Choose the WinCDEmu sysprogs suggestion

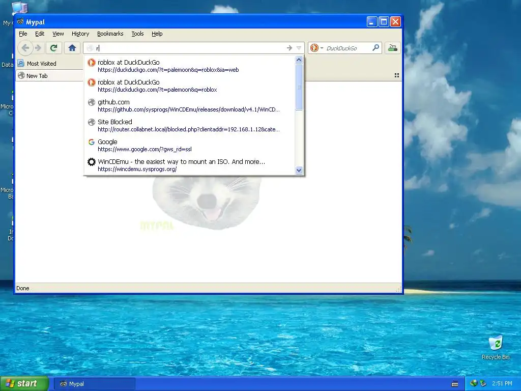pos(189,165)
